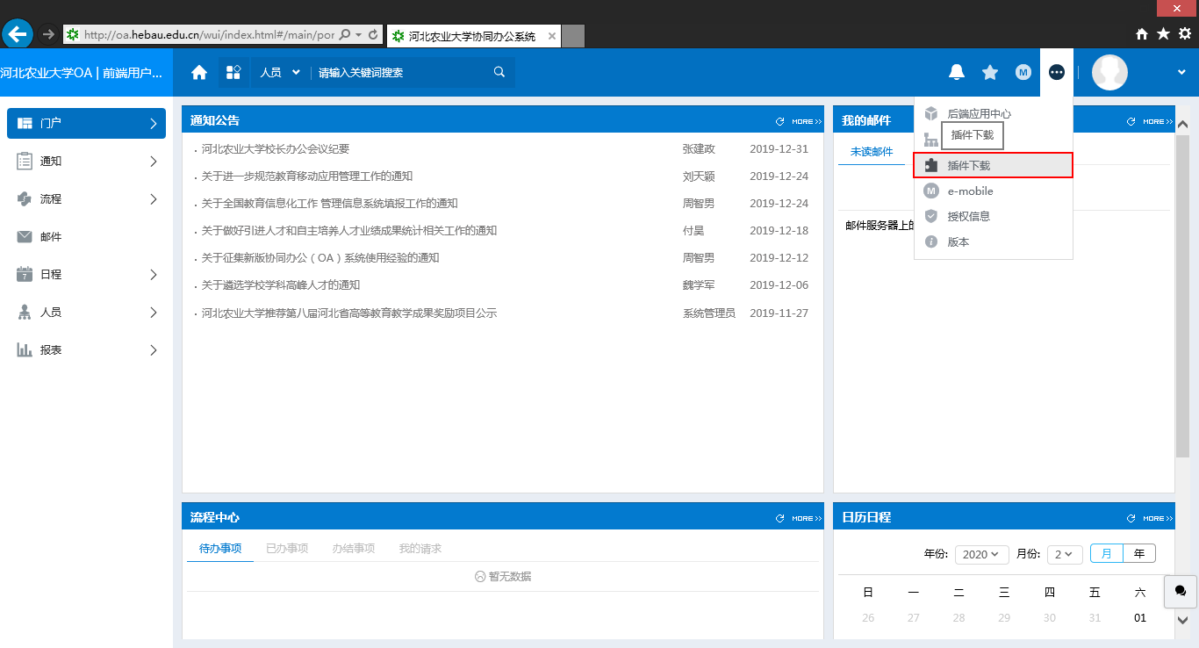
Task: Select 授权信息 menu item
Action: point(994,216)
